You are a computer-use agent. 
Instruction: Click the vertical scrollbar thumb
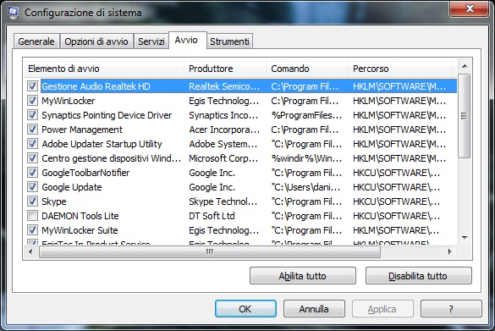pyautogui.click(x=465, y=116)
